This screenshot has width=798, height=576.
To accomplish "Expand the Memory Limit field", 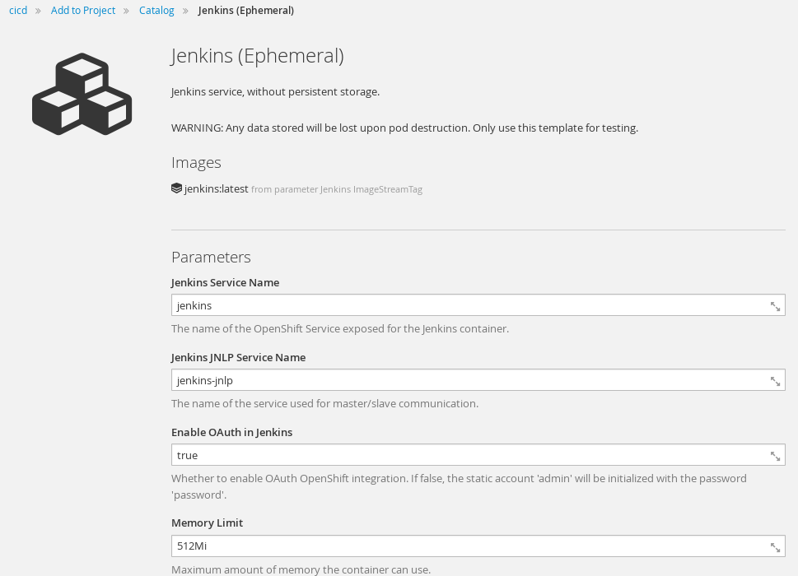I will [775, 546].
